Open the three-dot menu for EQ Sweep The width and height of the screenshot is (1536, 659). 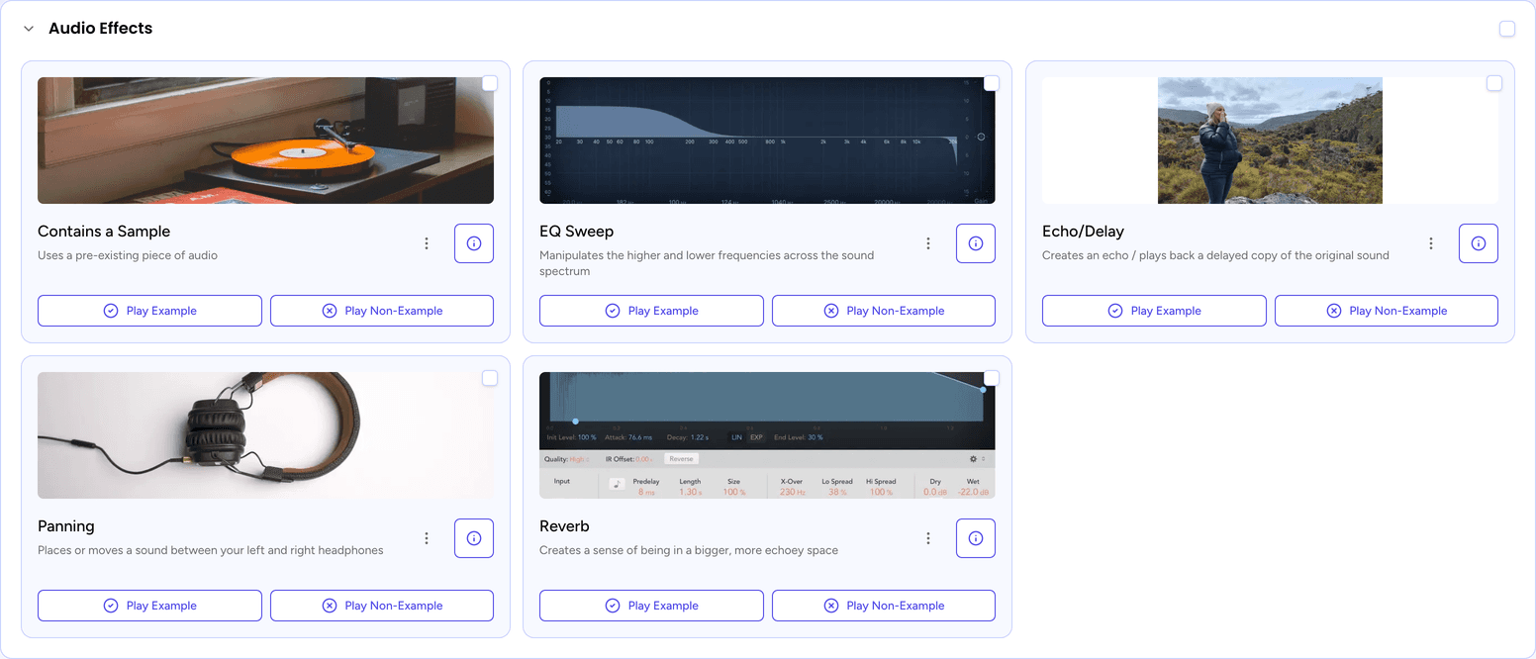(928, 243)
